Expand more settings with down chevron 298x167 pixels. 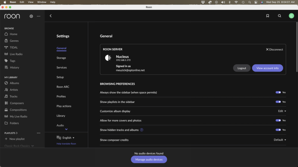(x=66, y=129)
